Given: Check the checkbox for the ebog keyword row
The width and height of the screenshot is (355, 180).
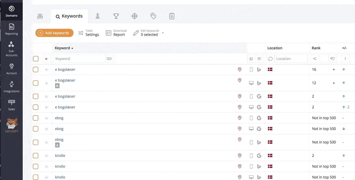Looking at the screenshot, I should click(35, 118).
